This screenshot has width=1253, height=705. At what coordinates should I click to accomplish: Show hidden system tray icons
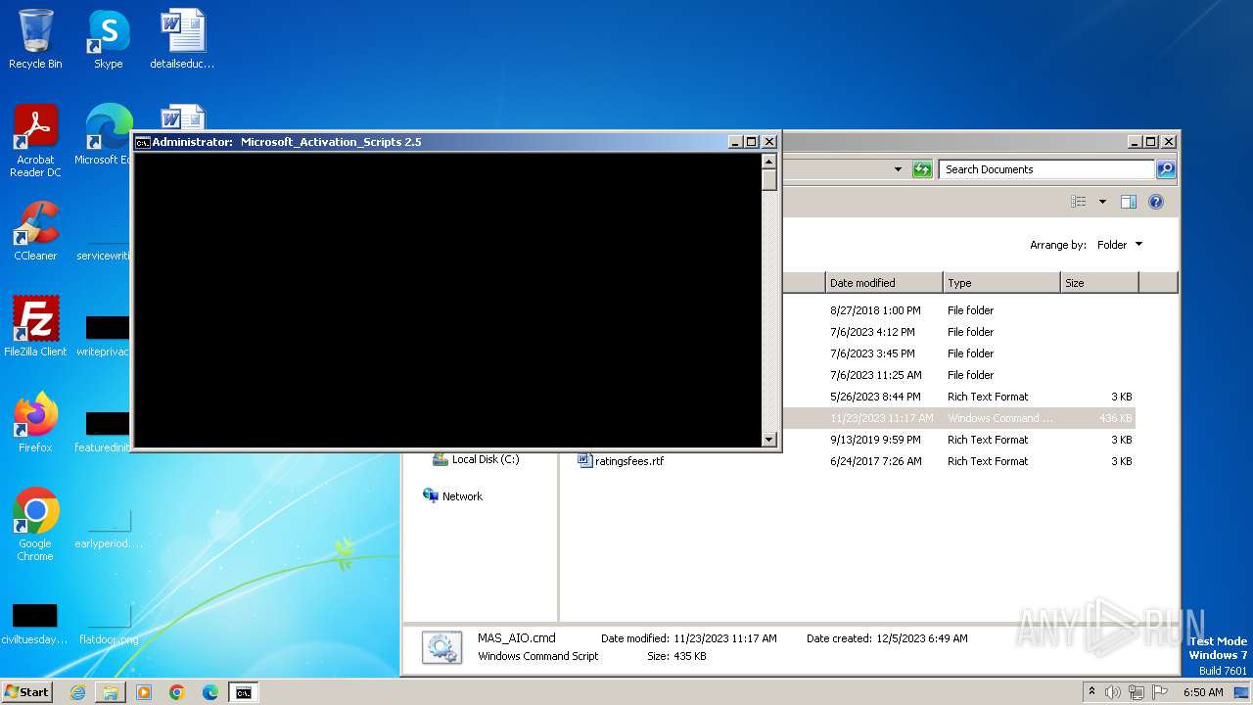click(1091, 692)
